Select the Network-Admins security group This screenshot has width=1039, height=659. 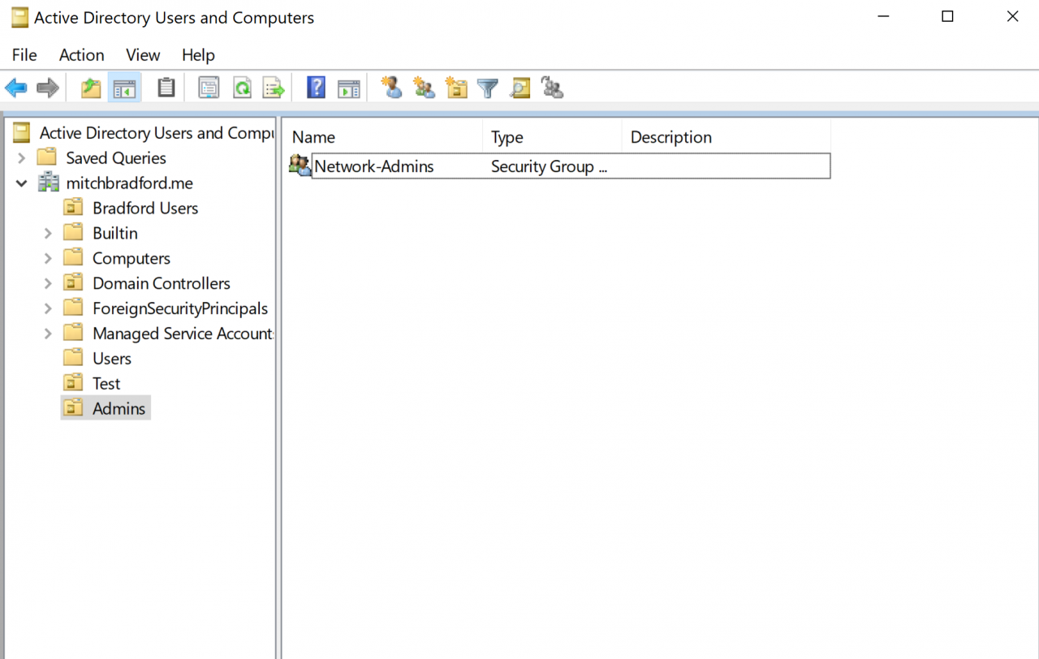point(373,166)
